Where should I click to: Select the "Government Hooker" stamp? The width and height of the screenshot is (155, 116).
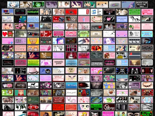pos(122,85)
